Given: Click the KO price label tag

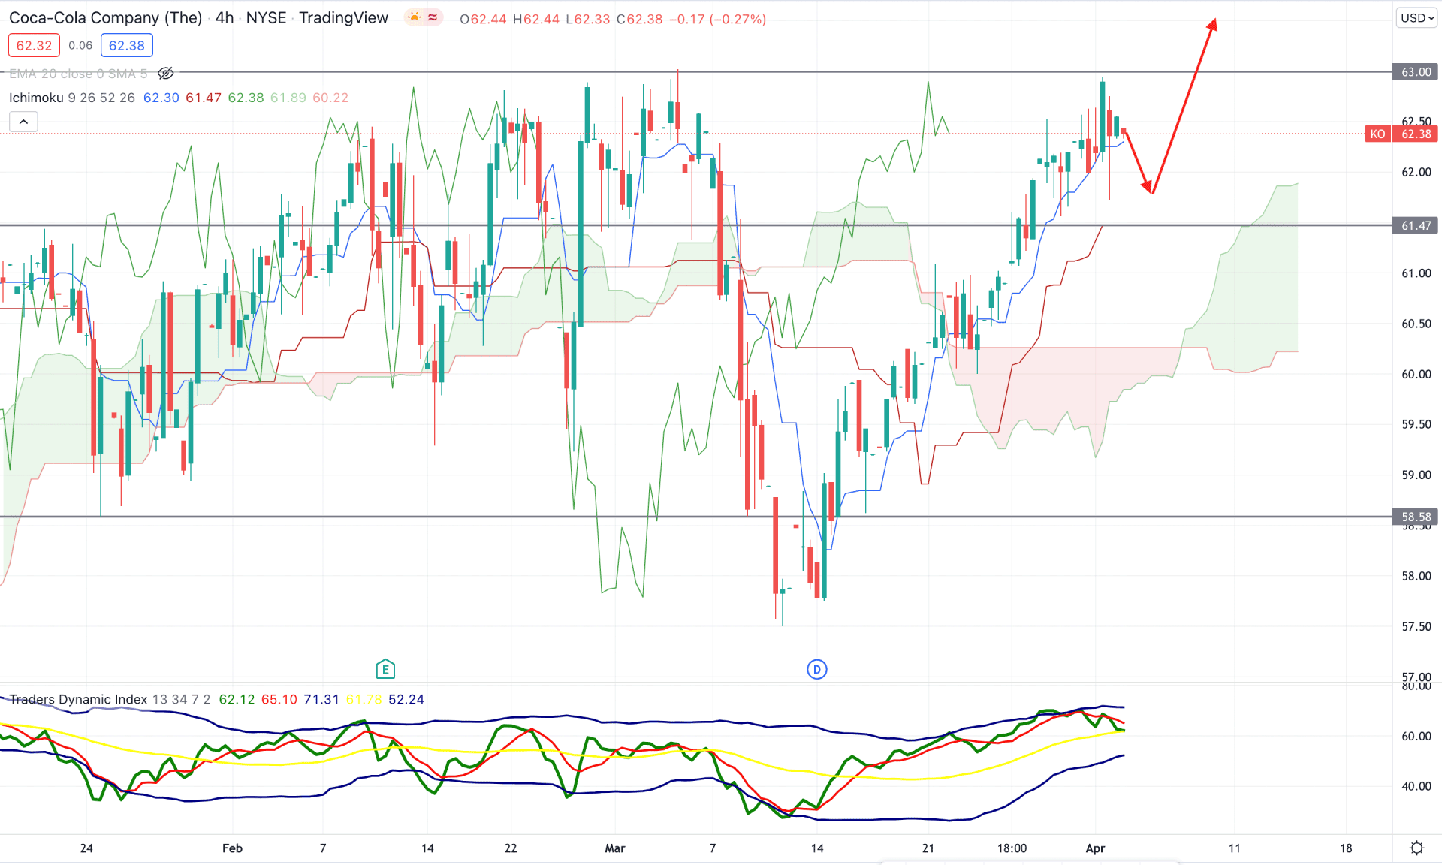Looking at the screenshot, I should [1377, 134].
